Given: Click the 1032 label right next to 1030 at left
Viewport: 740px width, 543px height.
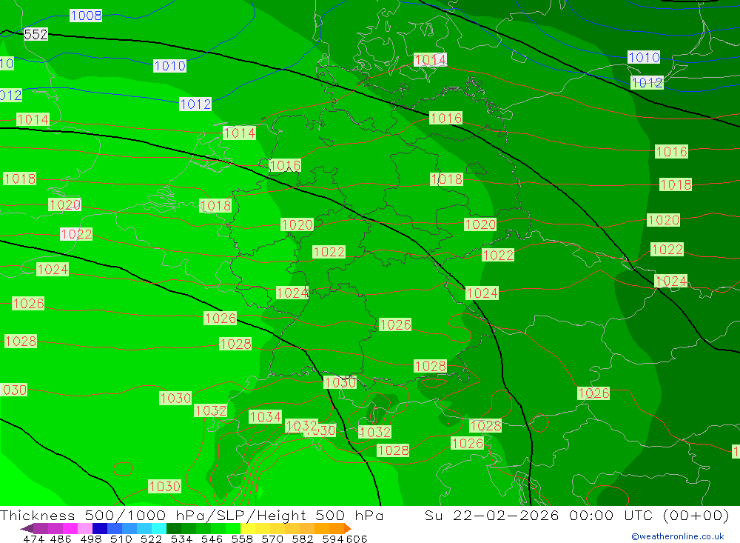Looking at the screenshot, I should (x=210, y=410).
